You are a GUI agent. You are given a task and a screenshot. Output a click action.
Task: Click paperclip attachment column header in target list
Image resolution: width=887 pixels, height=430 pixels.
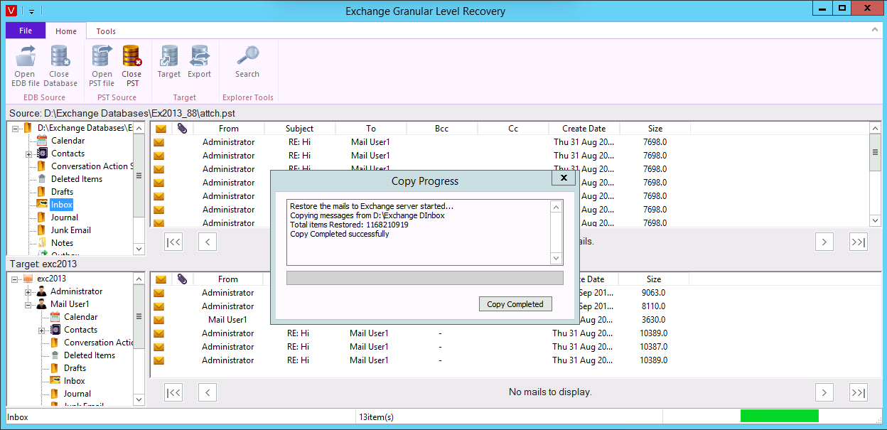tap(182, 279)
